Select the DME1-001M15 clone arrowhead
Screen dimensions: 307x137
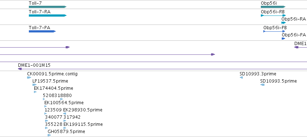click(20, 69)
